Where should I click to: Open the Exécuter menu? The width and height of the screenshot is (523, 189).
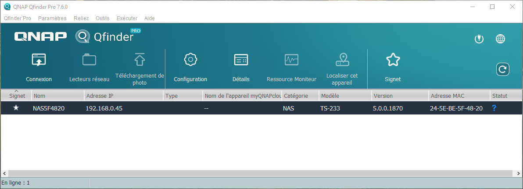[x=127, y=18]
